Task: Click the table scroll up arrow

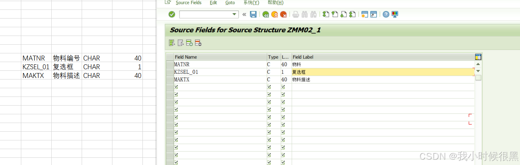Action: click(478, 64)
